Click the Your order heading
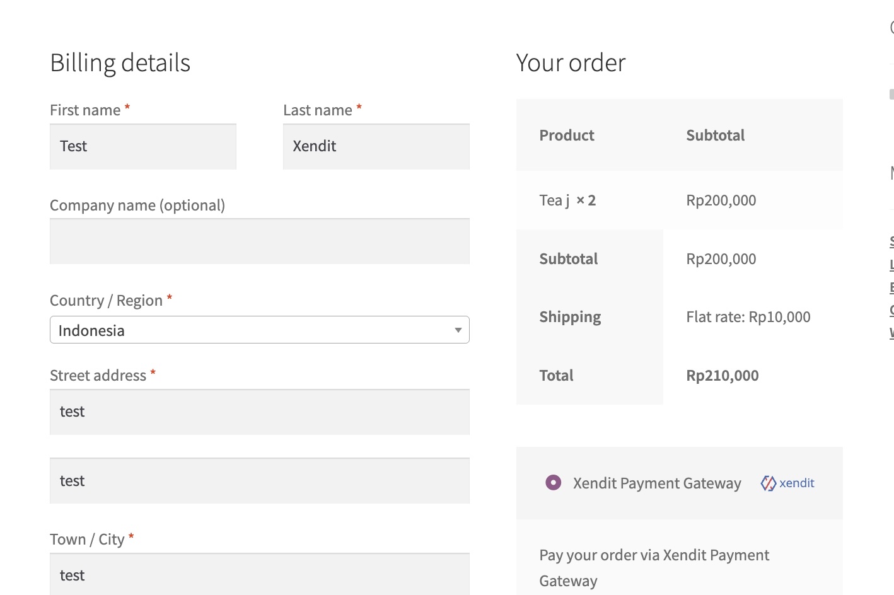Viewport: 894px width, 595px height. tap(571, 62)
